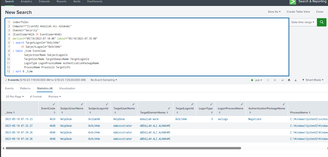The image size is (328, 157).
Task: Click the Splunk logo by Search & Reporting
Action: pyautogui.click(x=293, y=2)
